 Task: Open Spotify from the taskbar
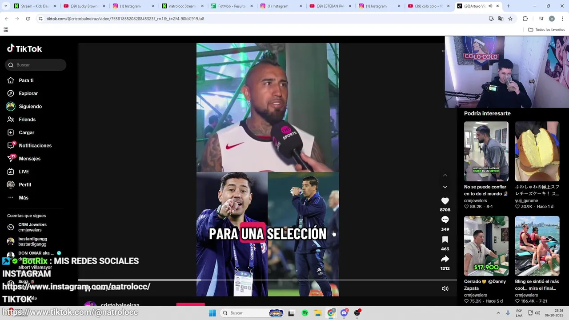coord(305,313)
